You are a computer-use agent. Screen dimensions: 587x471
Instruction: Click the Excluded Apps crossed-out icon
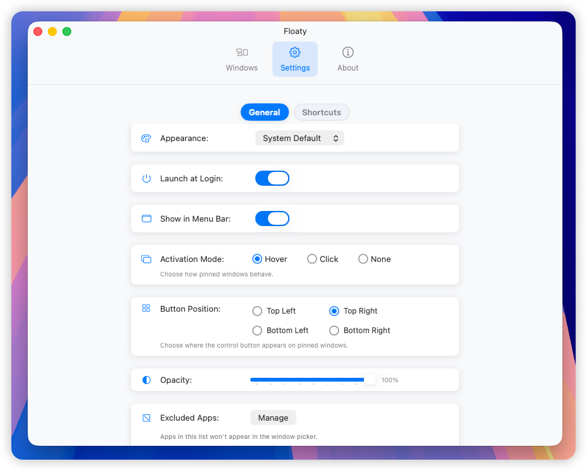point(146,417)
